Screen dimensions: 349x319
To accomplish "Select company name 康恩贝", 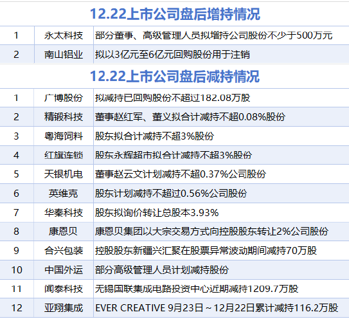I will (x=63, y=232).
